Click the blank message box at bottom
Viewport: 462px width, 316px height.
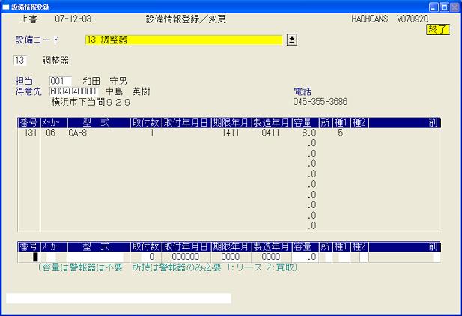click(x=118, y=298)
